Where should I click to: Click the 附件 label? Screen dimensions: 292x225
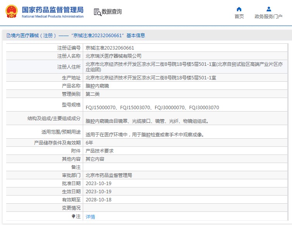[76, 151]
